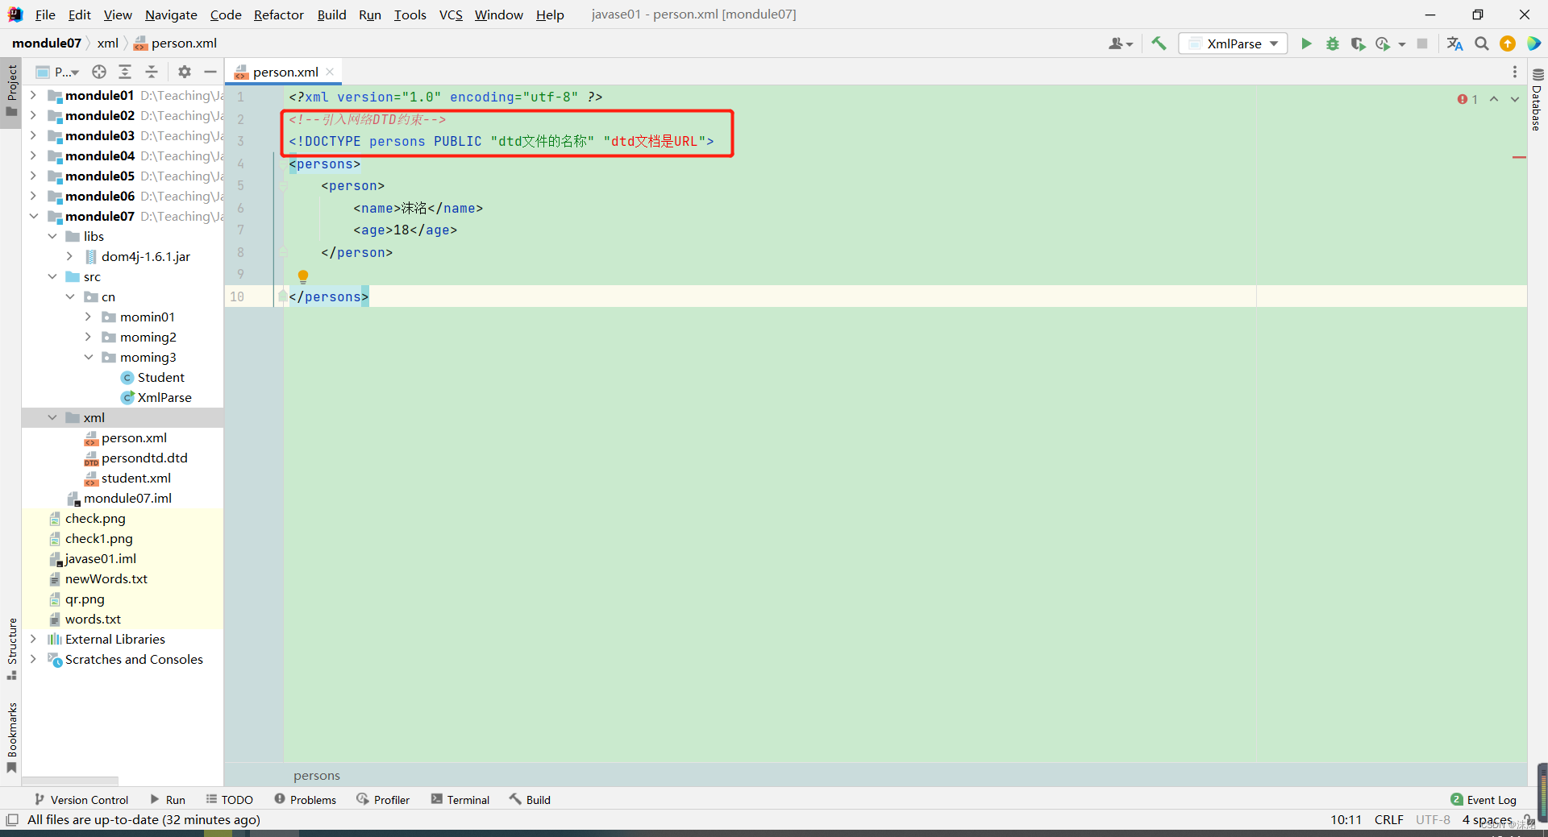Select student.xml in the project tree
The width and height of the screenshot is (1548, 837).
(x=135, y=478)
